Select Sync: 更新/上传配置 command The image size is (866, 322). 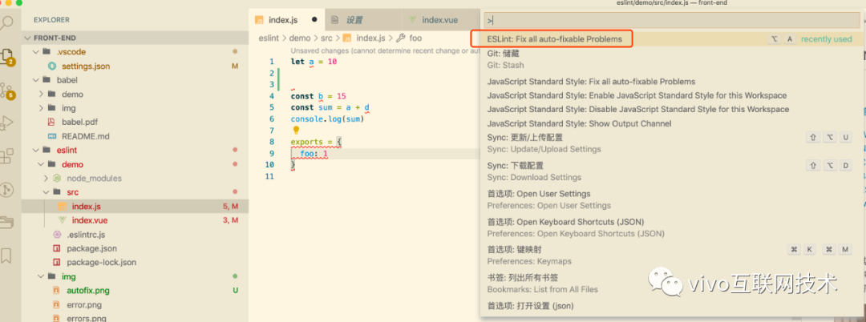click(x=673, y=143)
